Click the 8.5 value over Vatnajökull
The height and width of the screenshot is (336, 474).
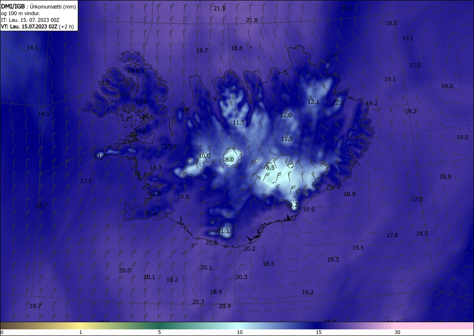270,168
